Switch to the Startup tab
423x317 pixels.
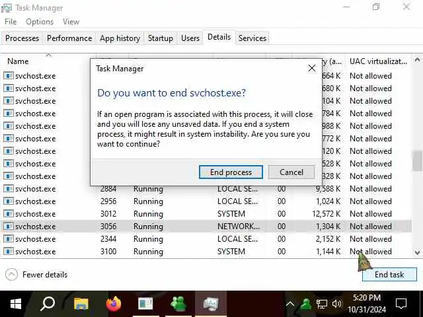coord(160,38)
